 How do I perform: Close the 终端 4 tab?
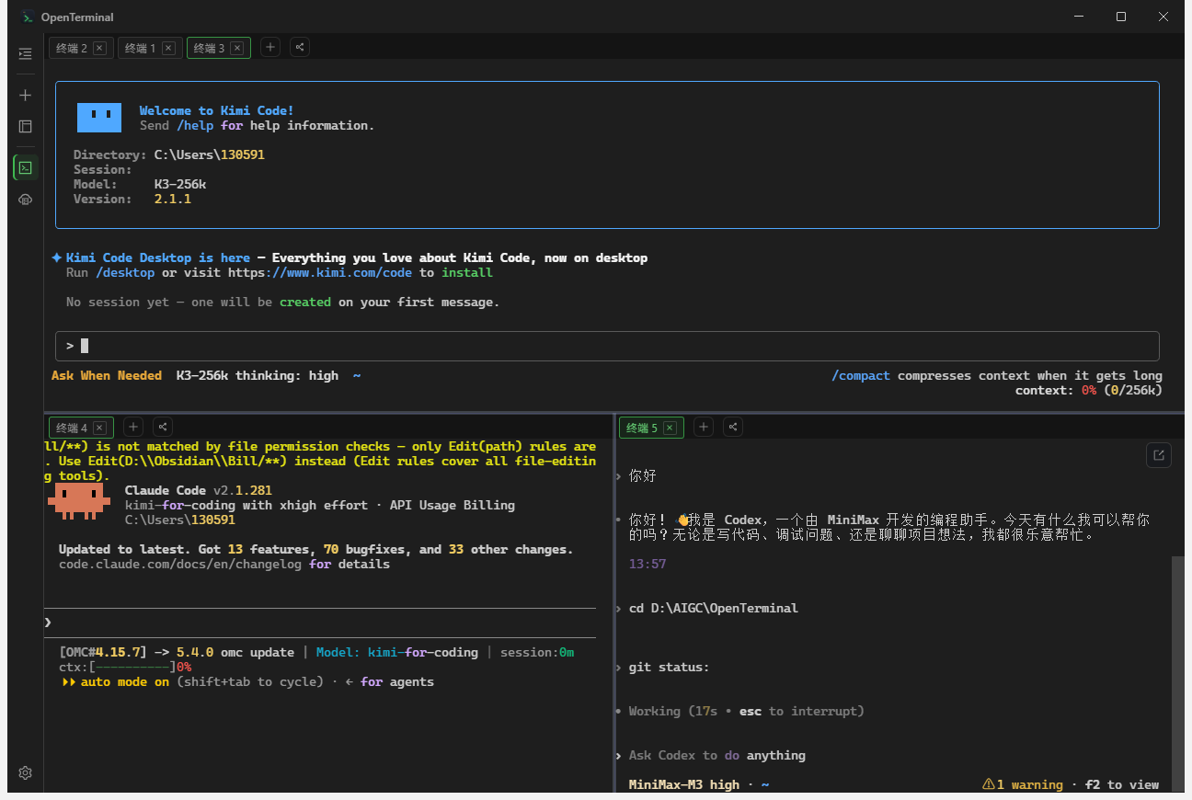[x=99, y=428]
